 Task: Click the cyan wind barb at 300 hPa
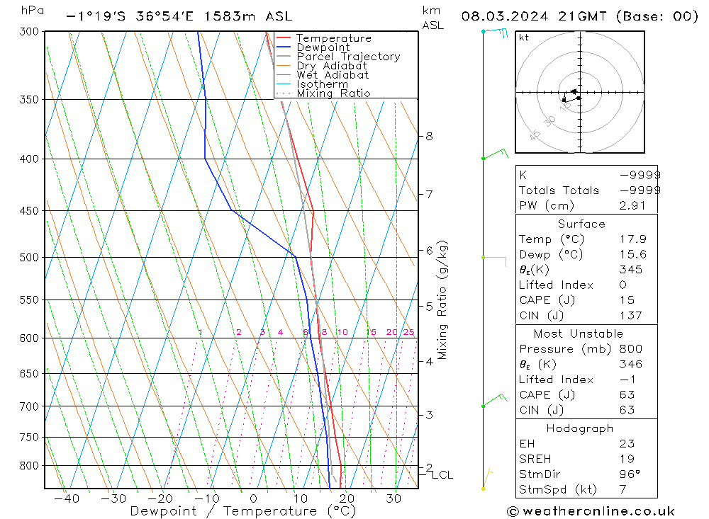click(x=495, y=33)
